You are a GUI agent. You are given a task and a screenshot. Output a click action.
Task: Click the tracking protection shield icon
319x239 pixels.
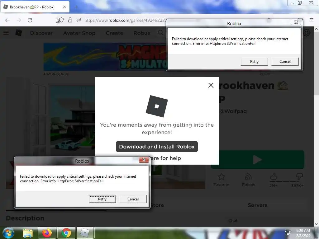[61, 20]
